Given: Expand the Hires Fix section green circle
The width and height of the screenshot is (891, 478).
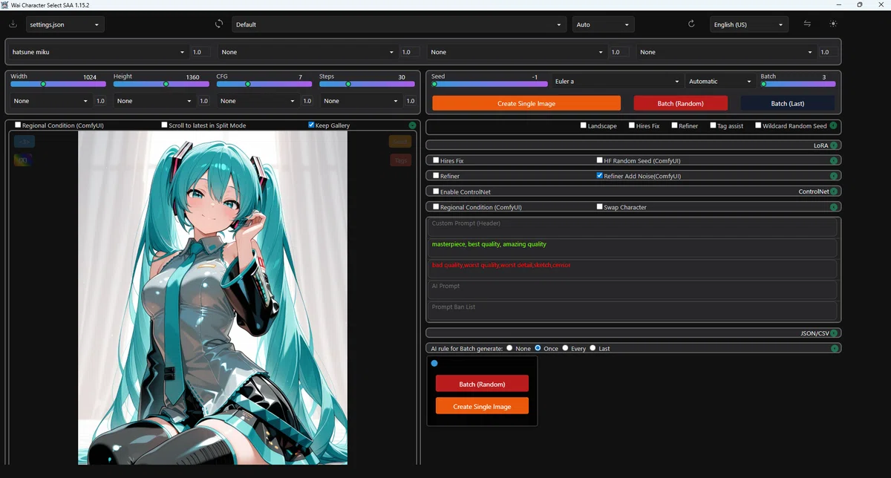Looking at the screenshot, I should pos(834,160).
